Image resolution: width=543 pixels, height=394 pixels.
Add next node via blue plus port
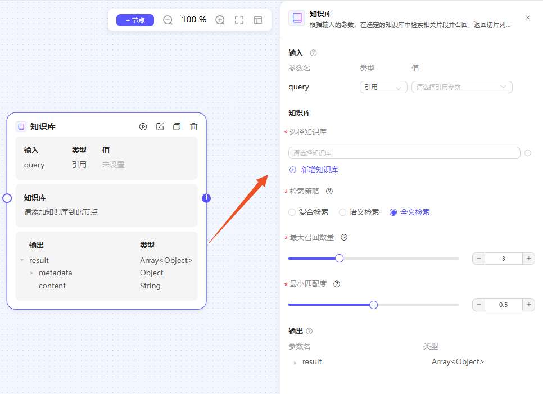click(206, 198)
